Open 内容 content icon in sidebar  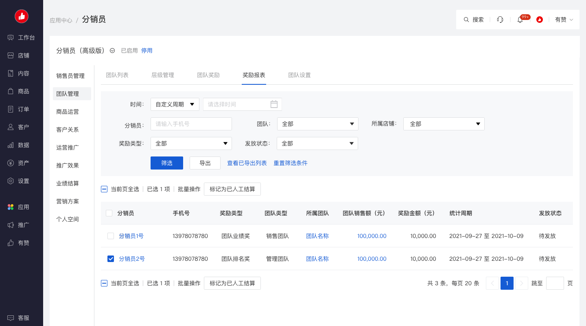[11, 73]
